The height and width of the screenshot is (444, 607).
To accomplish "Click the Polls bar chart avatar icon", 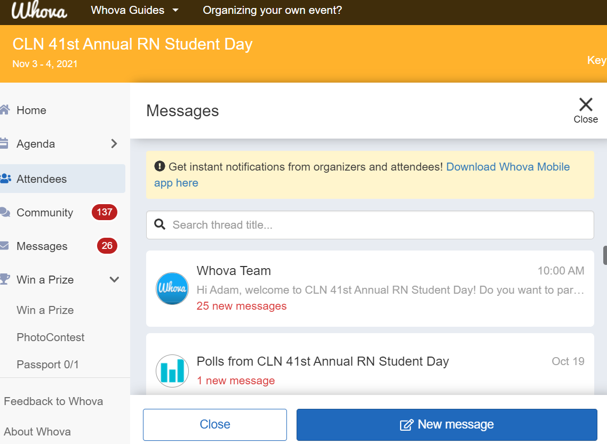I will click(x=172, y=371).
